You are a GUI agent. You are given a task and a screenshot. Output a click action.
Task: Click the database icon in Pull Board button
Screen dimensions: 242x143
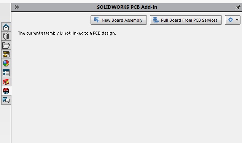(x=156, y=20)
